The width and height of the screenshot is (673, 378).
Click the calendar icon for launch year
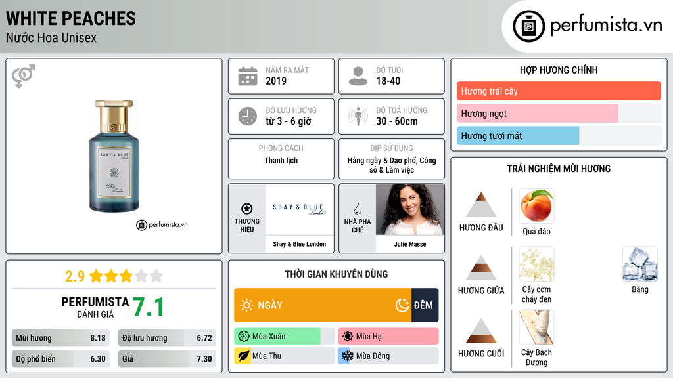(248, 76)
